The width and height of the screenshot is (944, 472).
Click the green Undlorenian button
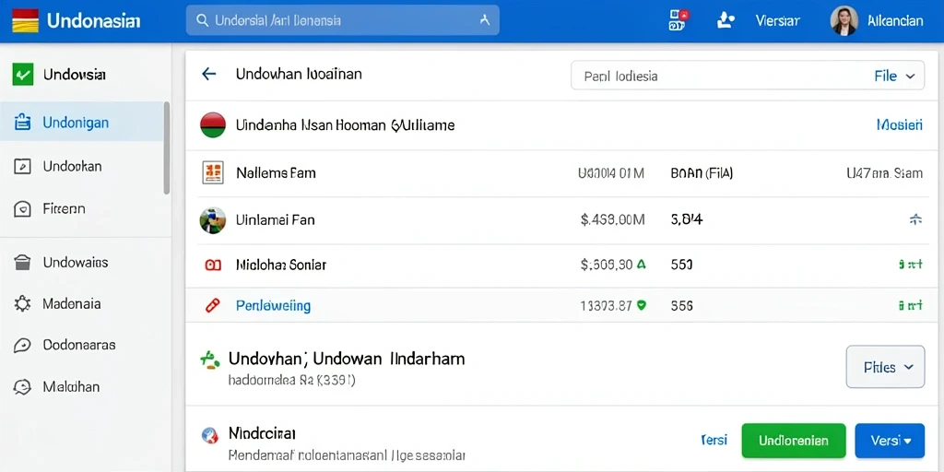(794, 441)
